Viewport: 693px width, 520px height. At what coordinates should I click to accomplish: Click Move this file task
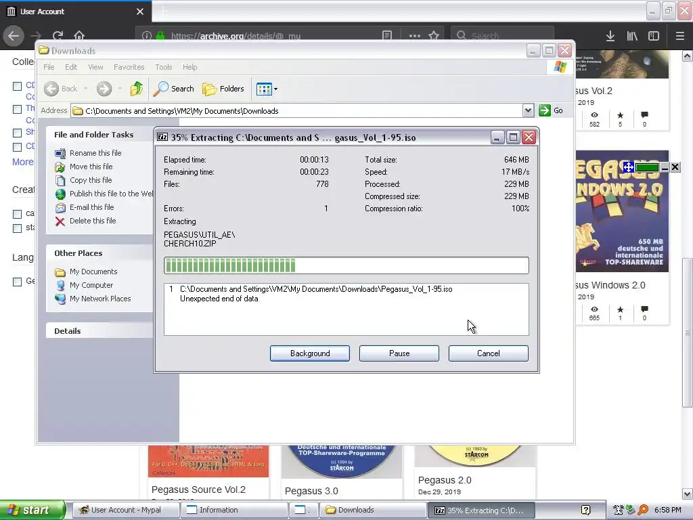[x=91, y=167]
